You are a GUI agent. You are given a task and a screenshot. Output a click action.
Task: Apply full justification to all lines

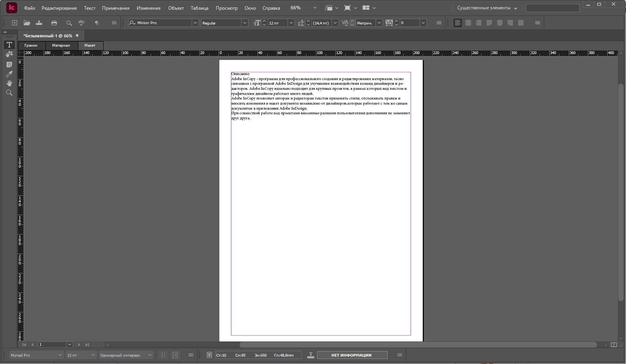521,23
